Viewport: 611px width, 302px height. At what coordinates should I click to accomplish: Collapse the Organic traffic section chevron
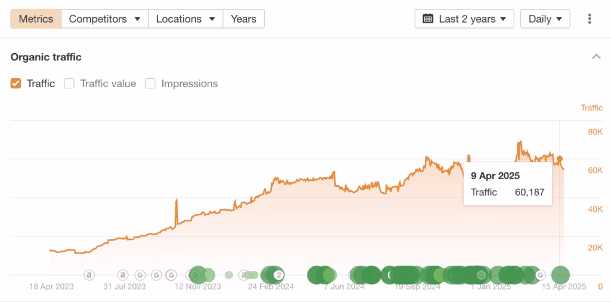point(596,57)
